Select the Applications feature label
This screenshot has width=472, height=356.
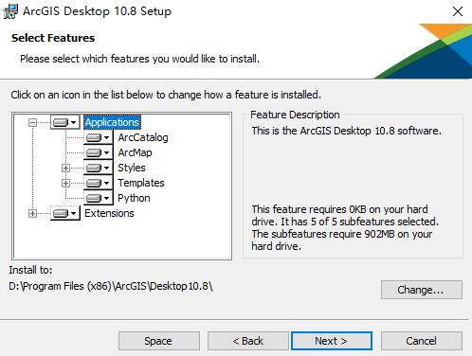(x=112, y=122)
